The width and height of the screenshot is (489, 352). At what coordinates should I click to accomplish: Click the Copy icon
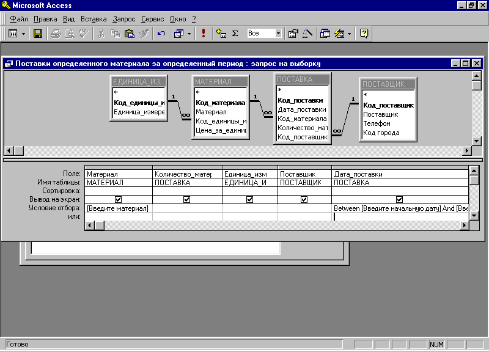pyautogui.click(x=116, y=34)
